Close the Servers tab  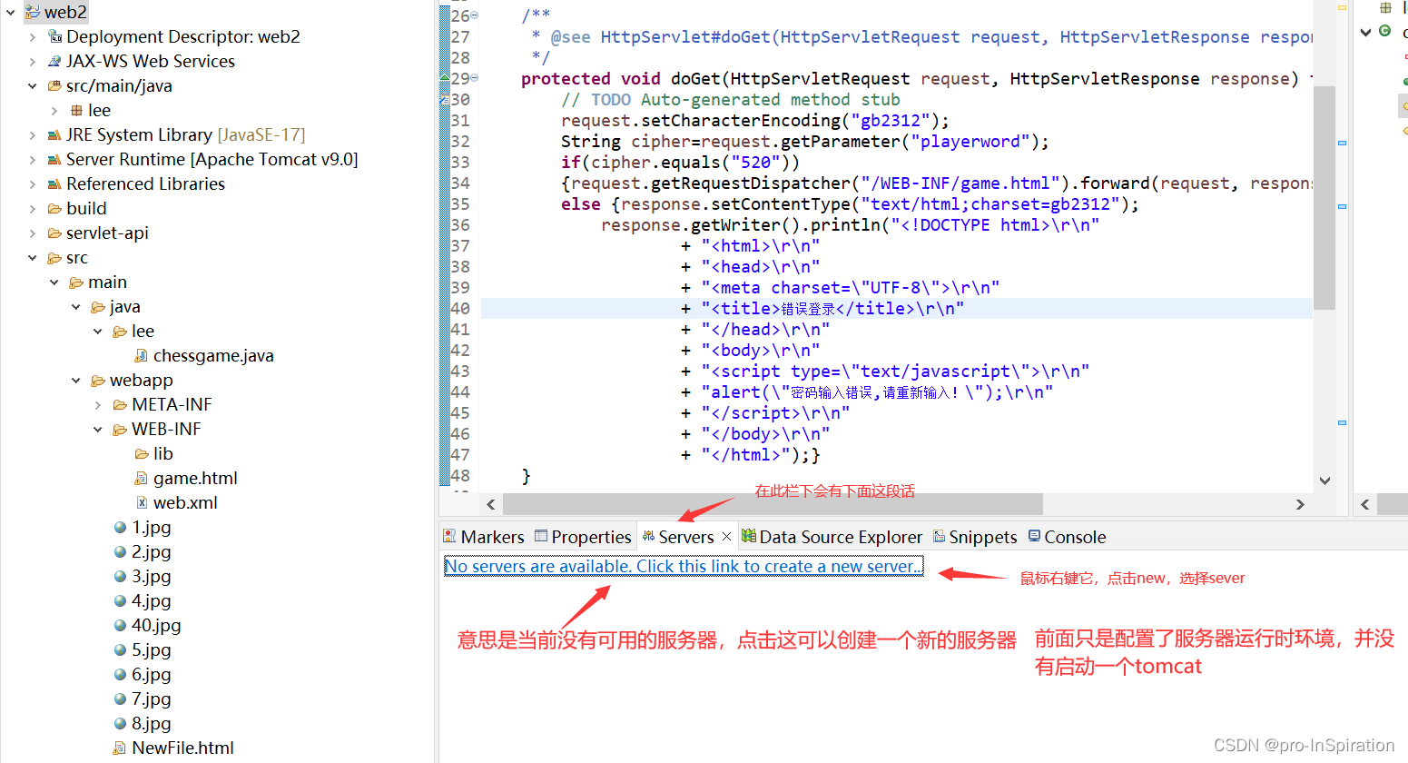click(x=726, y=537)
